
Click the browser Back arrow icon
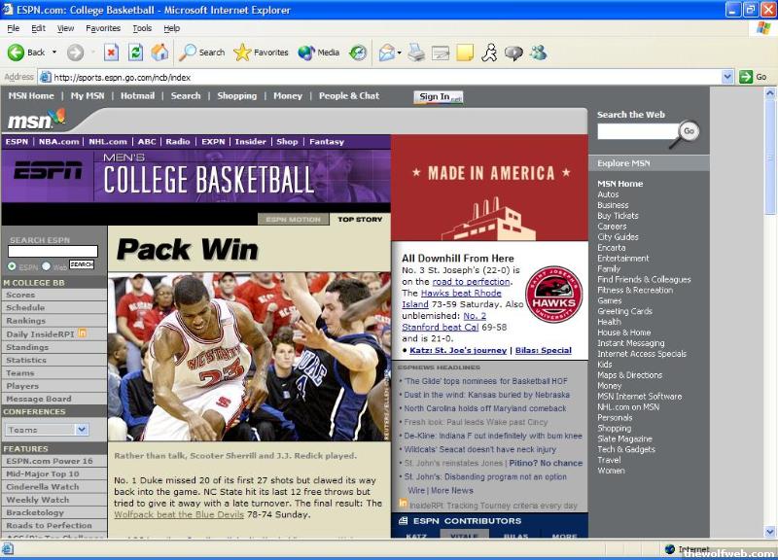[x=16, y=52]
